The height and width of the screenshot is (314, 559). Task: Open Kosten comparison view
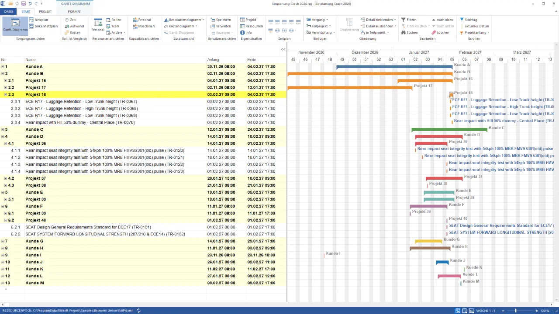click(x=72, y=33)
